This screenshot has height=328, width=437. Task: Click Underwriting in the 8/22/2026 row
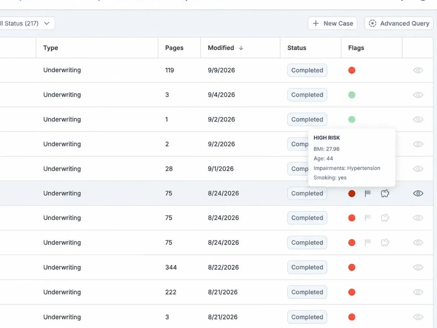tap(62, 267)
